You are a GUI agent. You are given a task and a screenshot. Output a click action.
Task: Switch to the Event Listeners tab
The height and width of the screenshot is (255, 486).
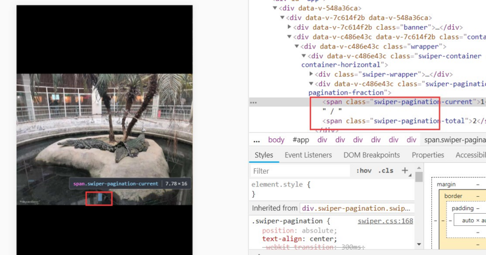click(308, 155)
